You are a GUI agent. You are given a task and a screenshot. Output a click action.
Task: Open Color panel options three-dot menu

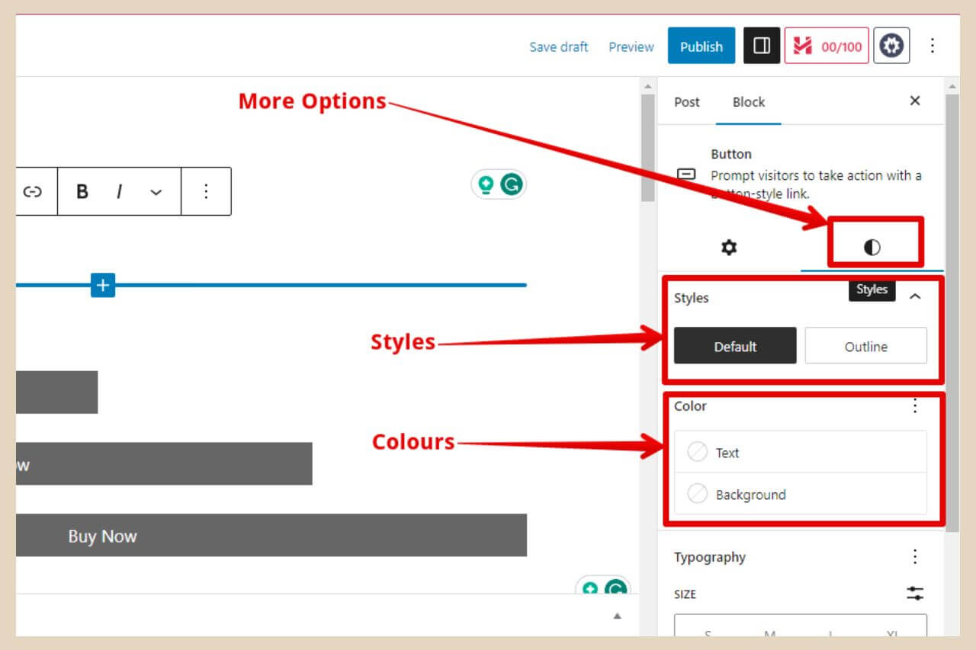point(916,406)
